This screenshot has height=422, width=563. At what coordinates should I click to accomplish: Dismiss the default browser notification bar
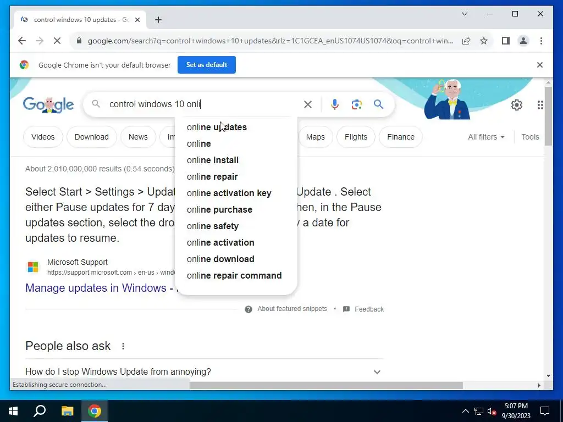[540, 65]
